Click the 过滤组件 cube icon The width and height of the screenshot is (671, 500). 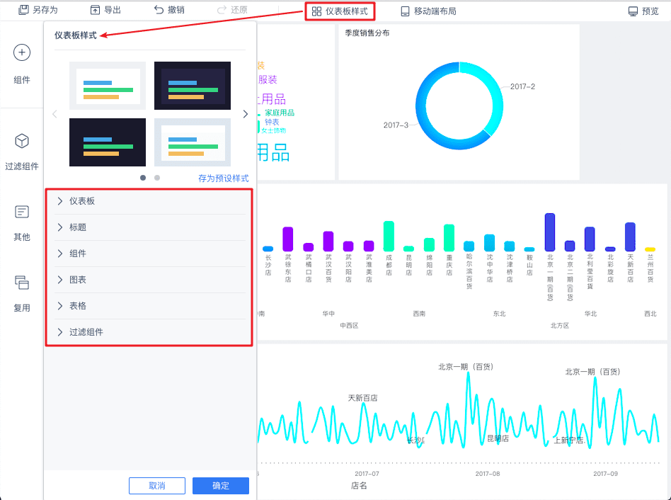click(x=22, y=141)
